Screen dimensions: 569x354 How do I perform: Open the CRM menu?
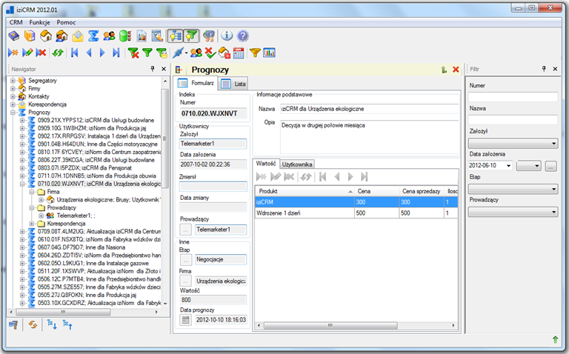pos(16,22)
